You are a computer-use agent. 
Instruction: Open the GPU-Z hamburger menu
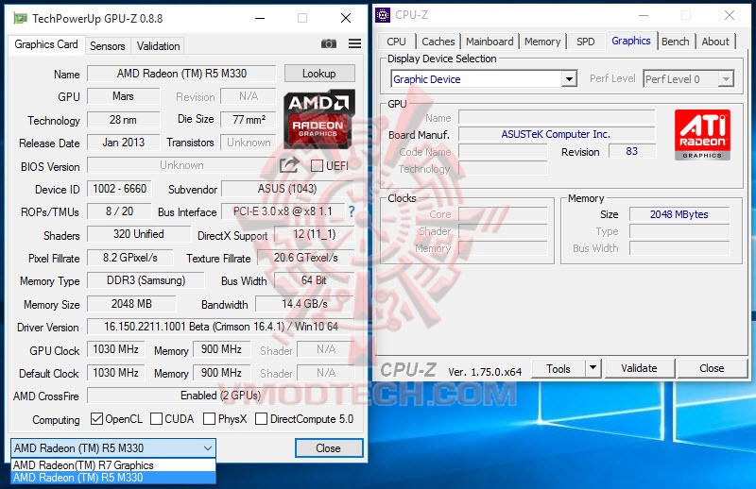pyautogui.click(x=355, y=43)
